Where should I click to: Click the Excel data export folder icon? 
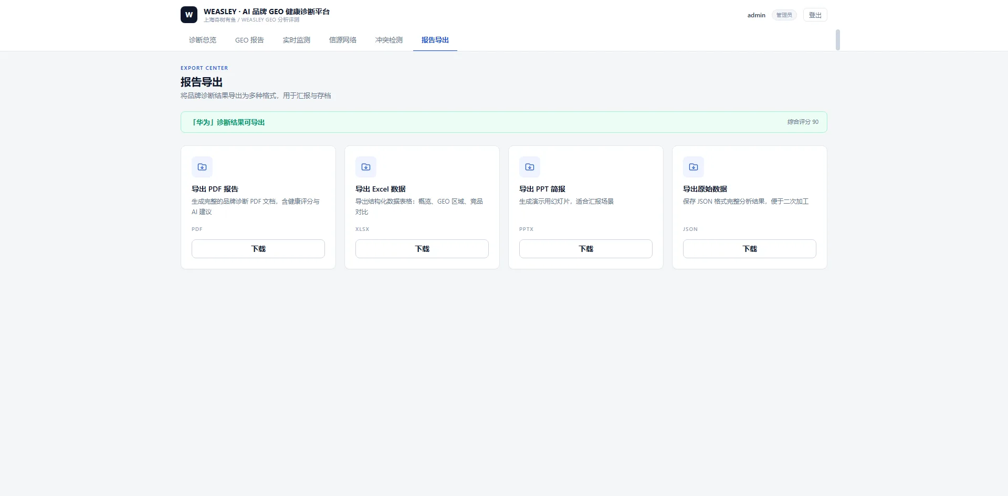pos(366,167)
